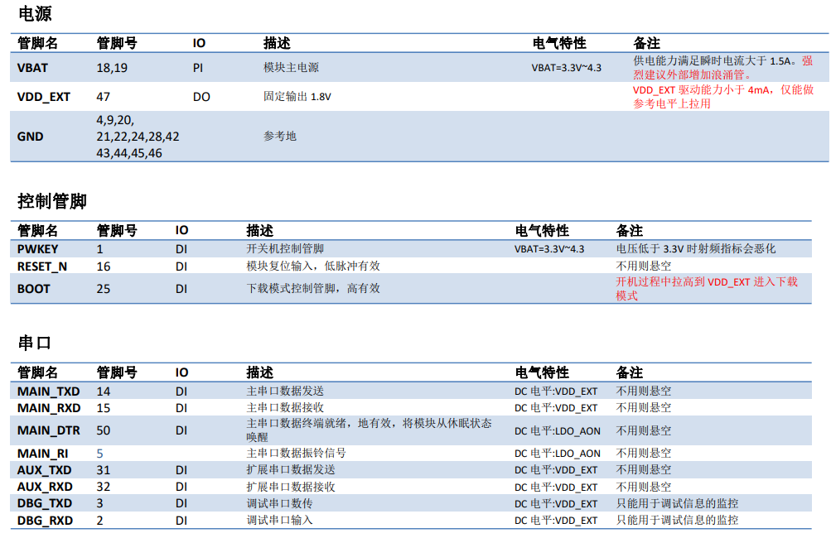831x538 pixels.
Task: Click the 模块主电源 description
Action: (291, 67)
